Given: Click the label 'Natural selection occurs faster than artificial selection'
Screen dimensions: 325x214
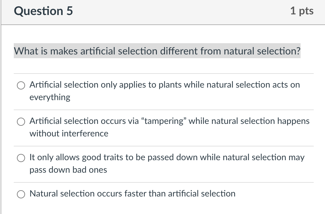Looking at the screenshot, I should point(132,194).
